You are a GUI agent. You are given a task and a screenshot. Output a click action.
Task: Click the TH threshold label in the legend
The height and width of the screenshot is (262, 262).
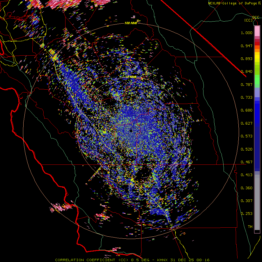[250, 227]
